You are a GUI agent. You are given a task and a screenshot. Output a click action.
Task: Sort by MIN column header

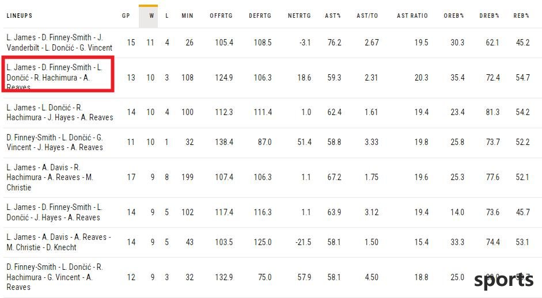(x=187, y=16)
